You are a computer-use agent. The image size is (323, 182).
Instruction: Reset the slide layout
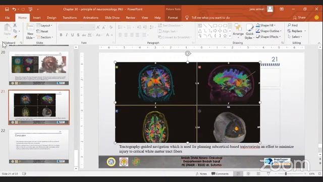(x=42, y=31)
